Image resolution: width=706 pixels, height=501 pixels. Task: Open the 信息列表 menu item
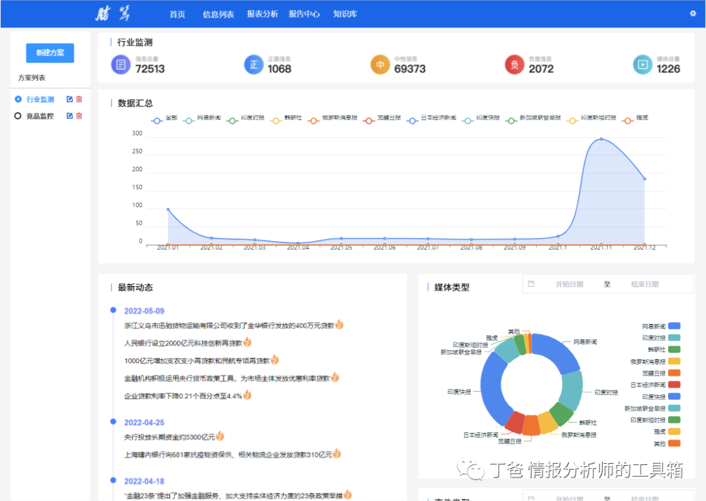(218, 14)
